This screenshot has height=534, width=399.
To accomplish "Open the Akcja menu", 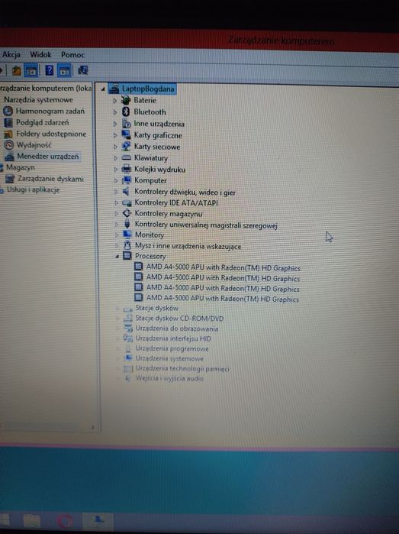I will (x=11, y=54).
